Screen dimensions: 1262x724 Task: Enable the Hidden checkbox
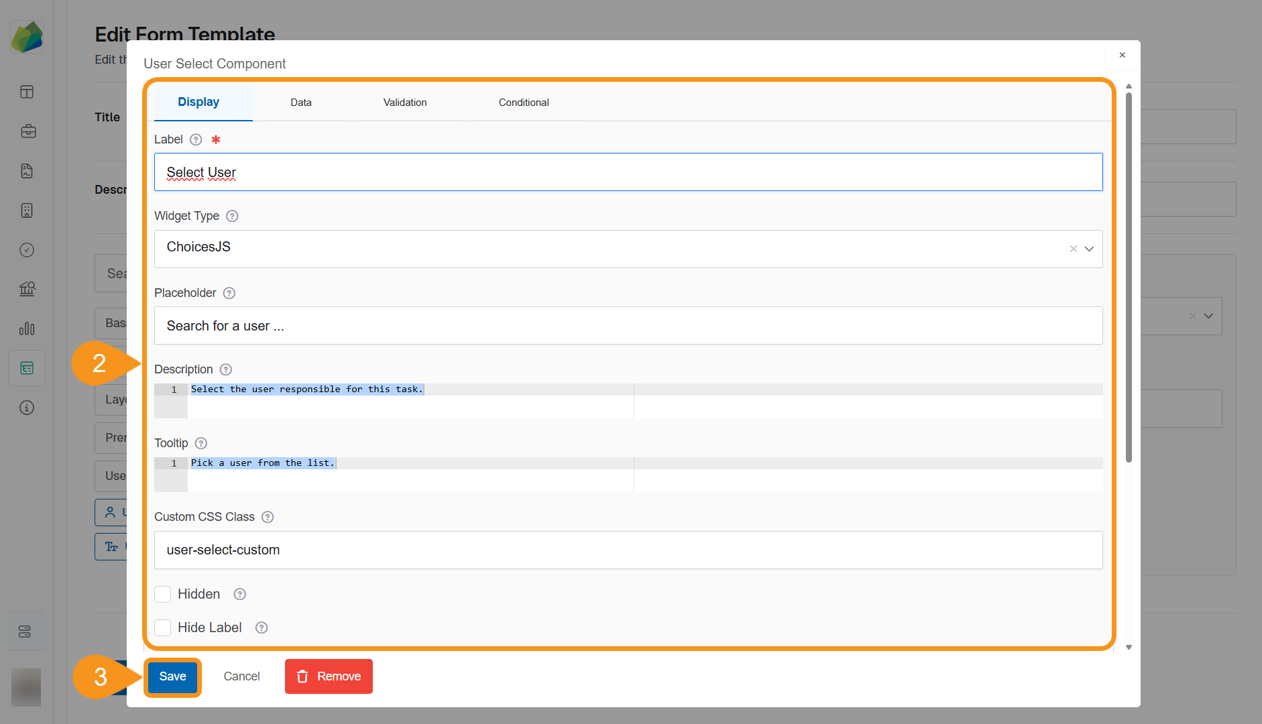tap(162, 594)
